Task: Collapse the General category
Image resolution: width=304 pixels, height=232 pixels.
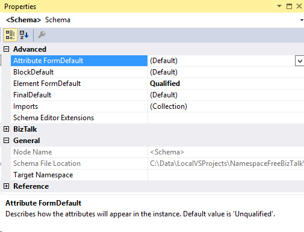Action: click(x=7, y=141)
